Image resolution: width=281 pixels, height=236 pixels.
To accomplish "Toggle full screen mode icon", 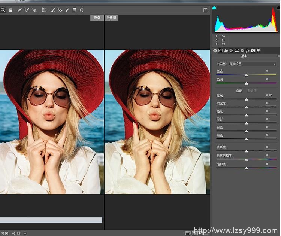I will 206,10.
